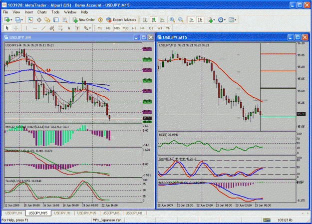Open the MetaEditor yellow diamond icon

(100, 19)
